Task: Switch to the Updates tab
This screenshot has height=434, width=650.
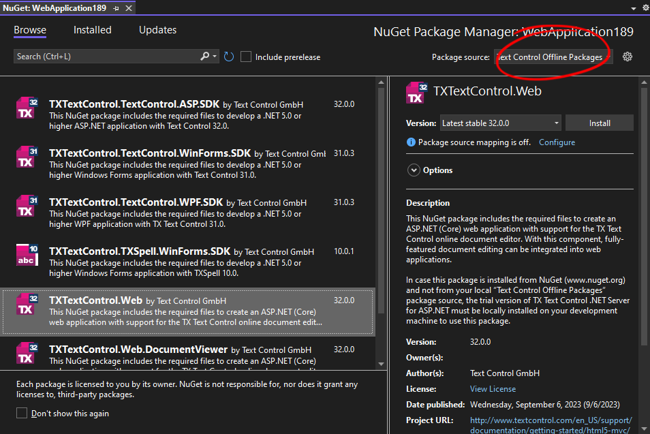Action: click(x=157, y=30)
